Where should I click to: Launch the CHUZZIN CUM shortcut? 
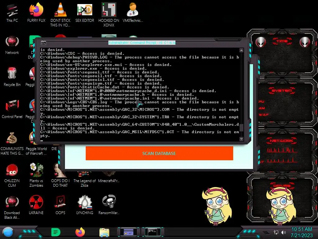tap(12, 176)
